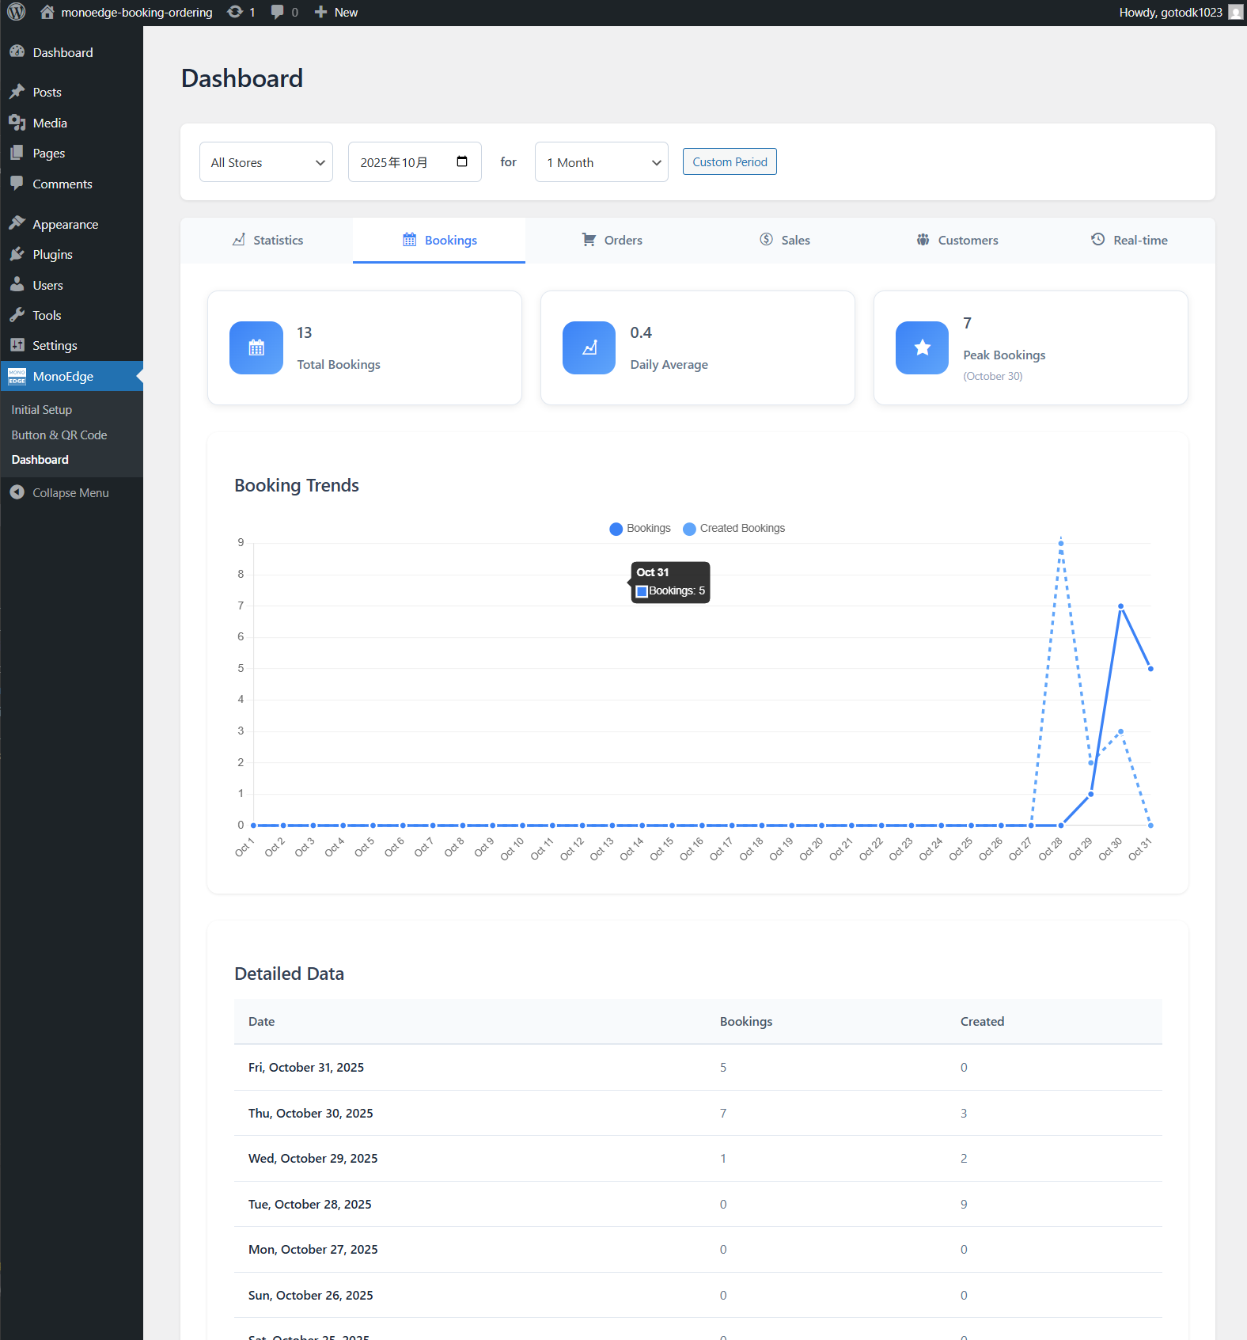The height and width of the screenshot is (1340, 1247).
Task: Click the Posts pushpin icon
Action: tap(17, 92)
